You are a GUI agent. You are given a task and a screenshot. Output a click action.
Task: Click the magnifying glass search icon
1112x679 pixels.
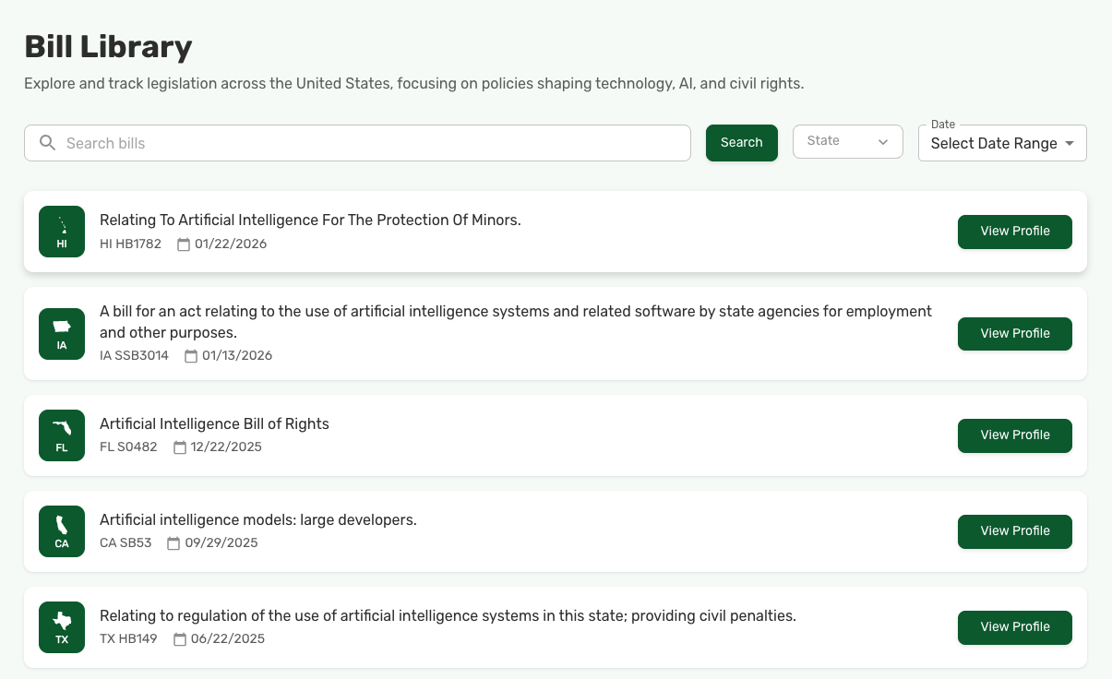[x=47, y=143]
